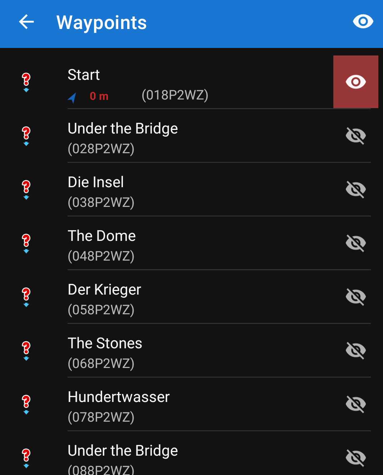383x475 pixels.
Task: Tap the back arrow in header
Action: [26, 22]
